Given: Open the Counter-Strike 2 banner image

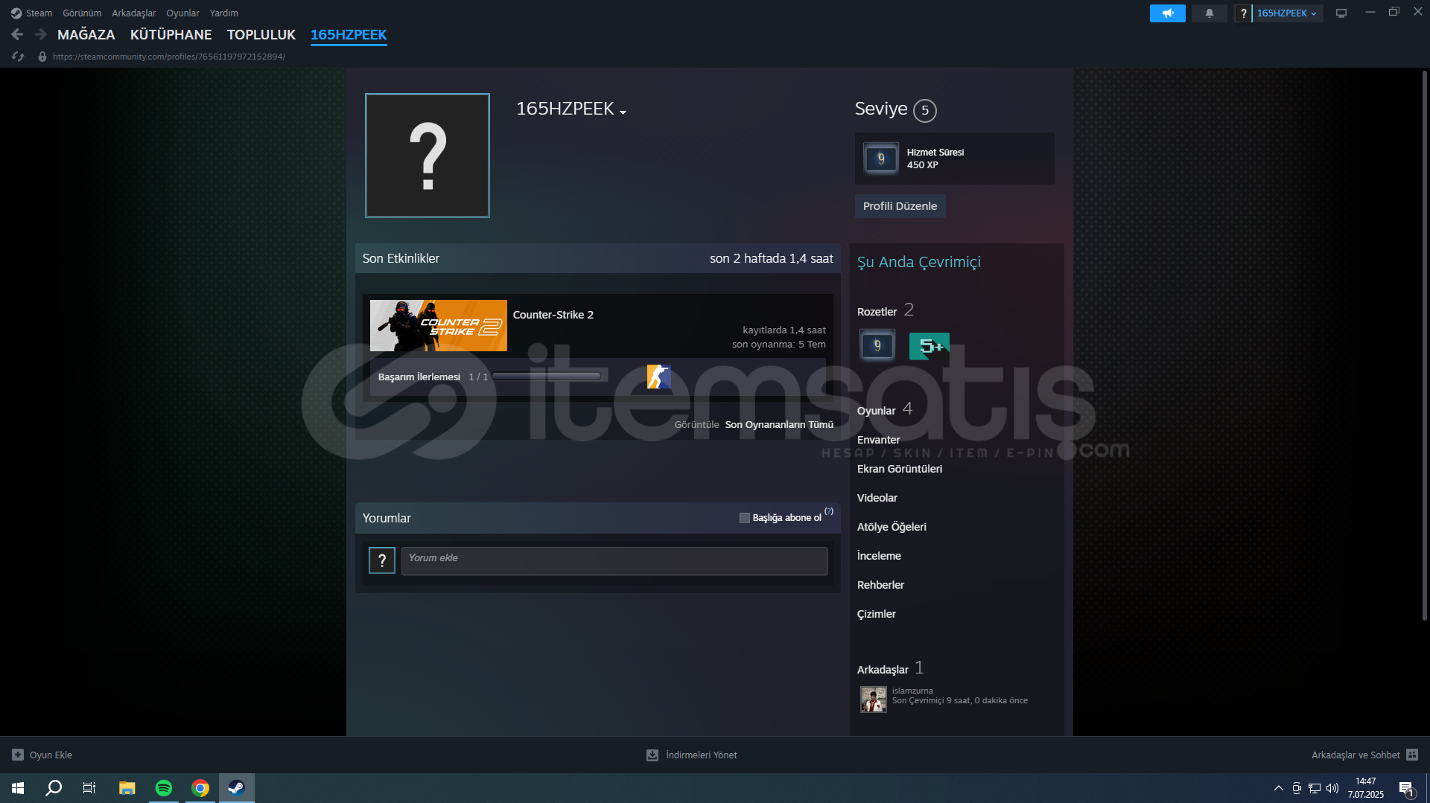Looking at the screenshot, I should (439, 326).
